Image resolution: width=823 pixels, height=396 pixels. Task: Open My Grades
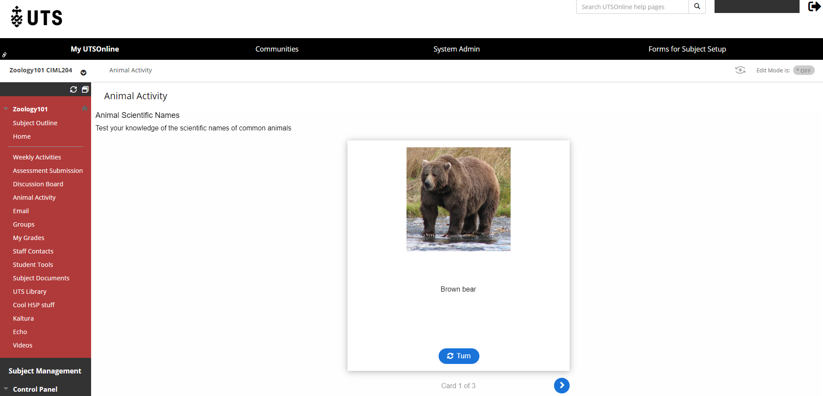(29, 238)
